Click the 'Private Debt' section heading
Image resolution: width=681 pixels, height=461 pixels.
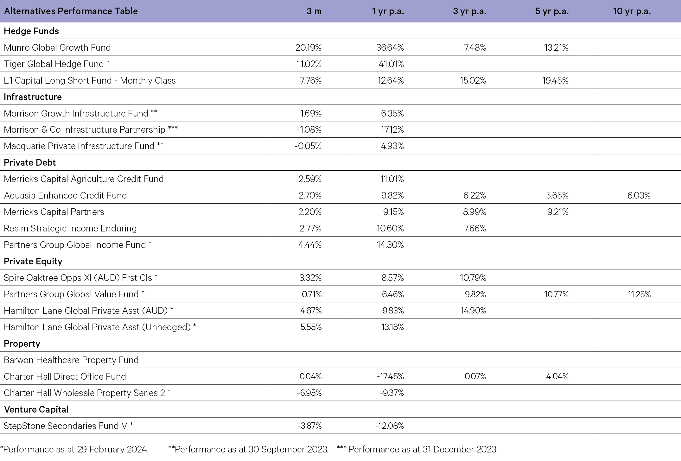tap(30, 162)
